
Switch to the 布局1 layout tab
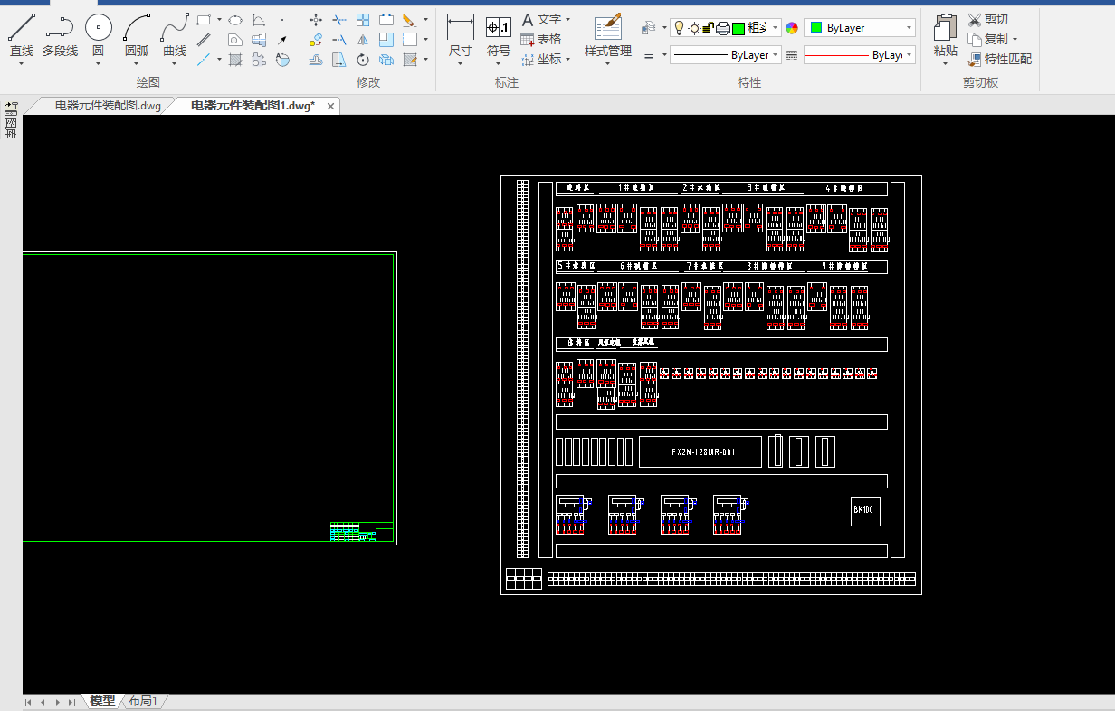pyautogui.click(x=142, y=701)
